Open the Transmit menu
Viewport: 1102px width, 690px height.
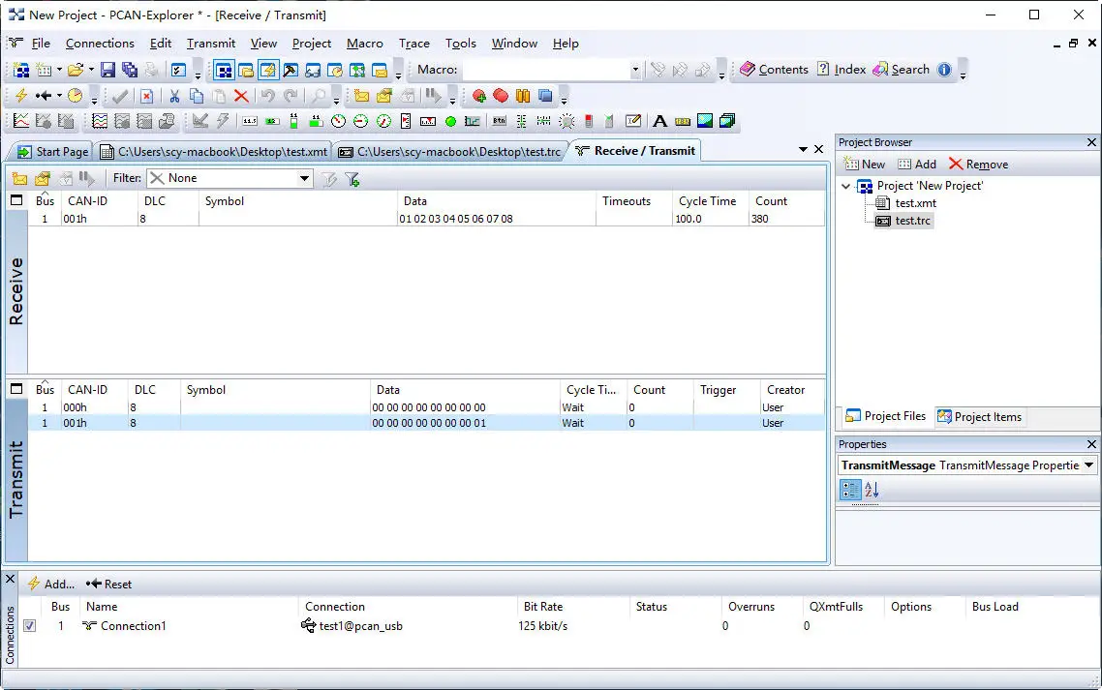pyautogui.click(x=211, y=44)
